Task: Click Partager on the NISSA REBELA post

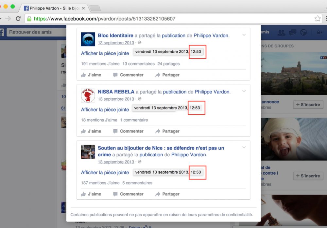Action: 167,131
